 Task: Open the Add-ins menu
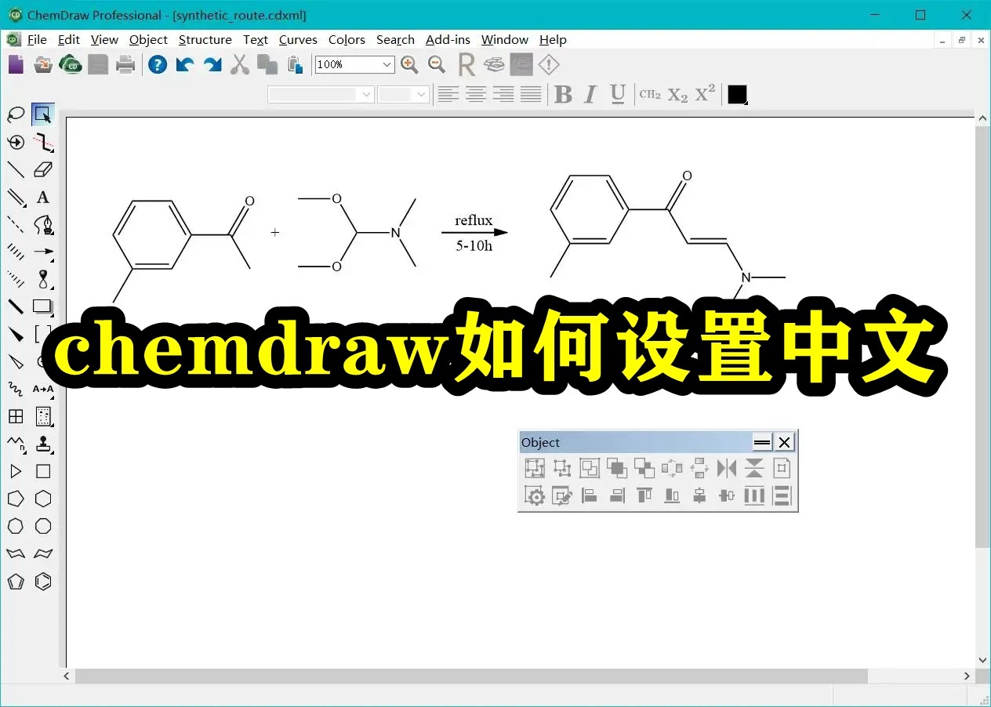click(448, 39)
